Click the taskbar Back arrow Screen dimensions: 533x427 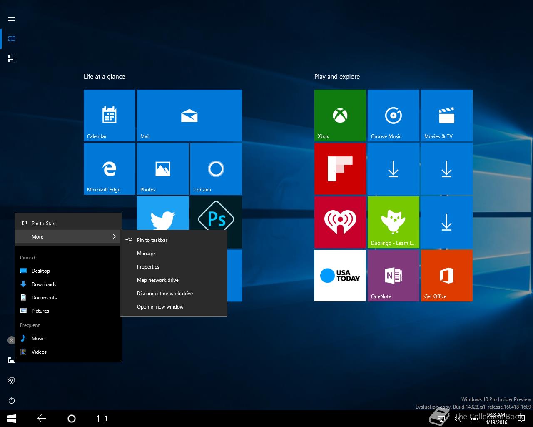point(42,418)
